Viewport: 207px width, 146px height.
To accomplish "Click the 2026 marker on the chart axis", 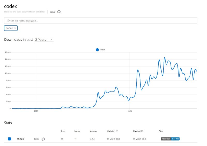I will click(130, 111).
